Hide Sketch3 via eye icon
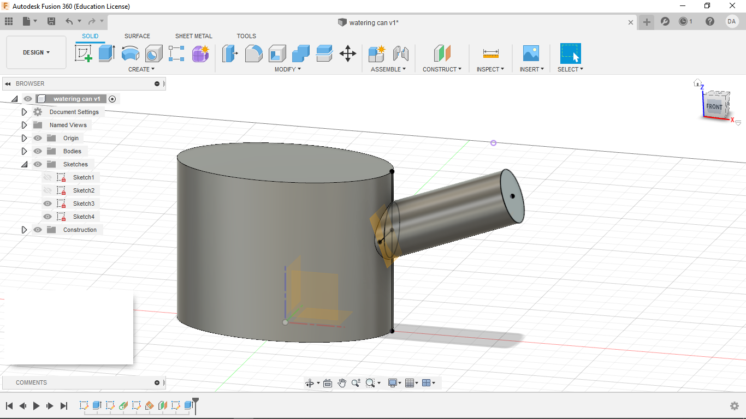746x419 pixels. [48, 203]
